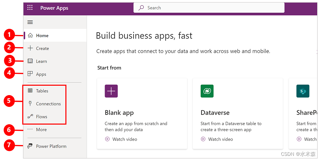
Task: Click Watch video on Blank app card
Action: tap(121, 139)
